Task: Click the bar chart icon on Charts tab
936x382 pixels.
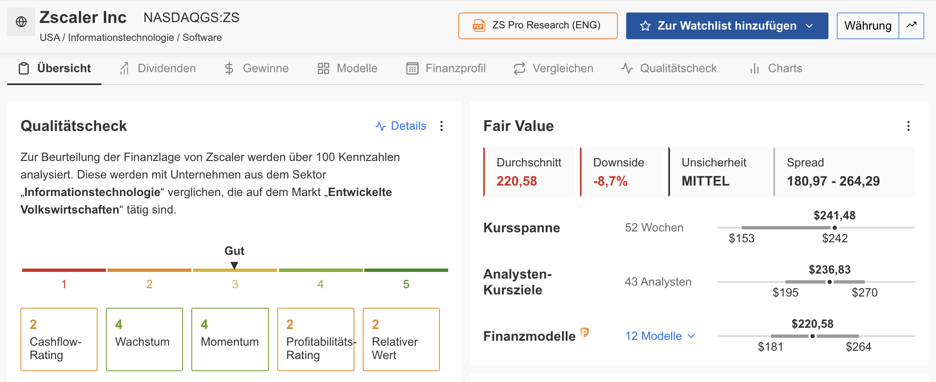Action: tap(754, 68)
